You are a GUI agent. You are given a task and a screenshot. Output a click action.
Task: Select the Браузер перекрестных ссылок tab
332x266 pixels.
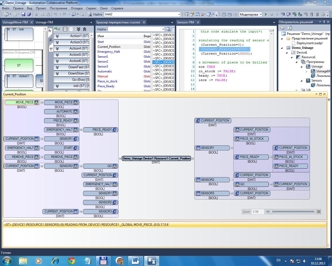pos(118,22)
